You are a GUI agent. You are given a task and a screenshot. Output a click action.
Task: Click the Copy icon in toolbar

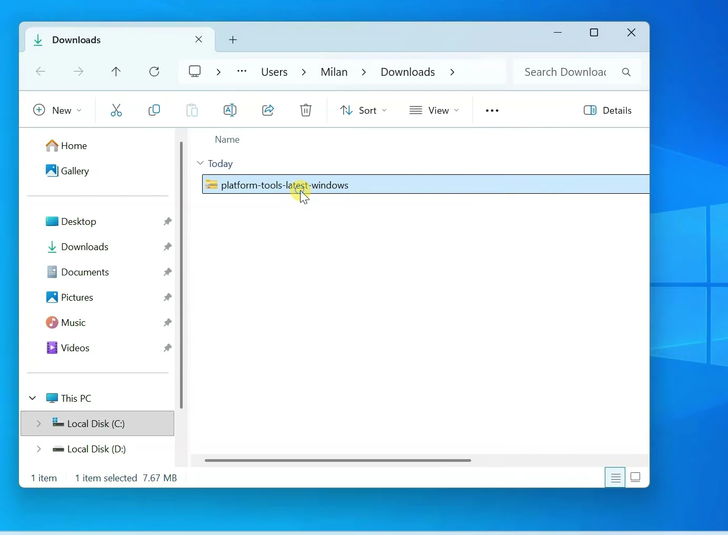pyautogui.click(x=154, y=110)
